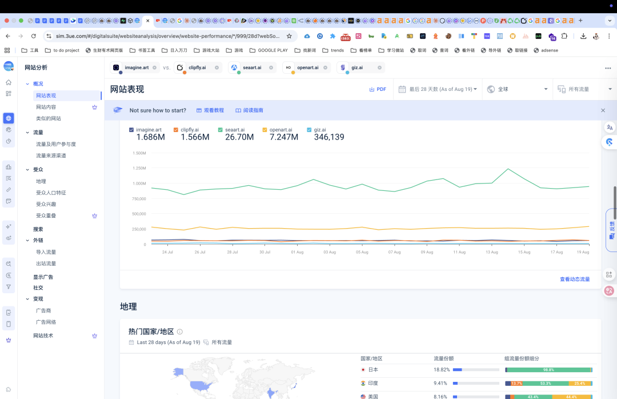Viewport: 617px width, 399px height.
Task: Collapse the 概况 section
Action: [x=27, y=84]
